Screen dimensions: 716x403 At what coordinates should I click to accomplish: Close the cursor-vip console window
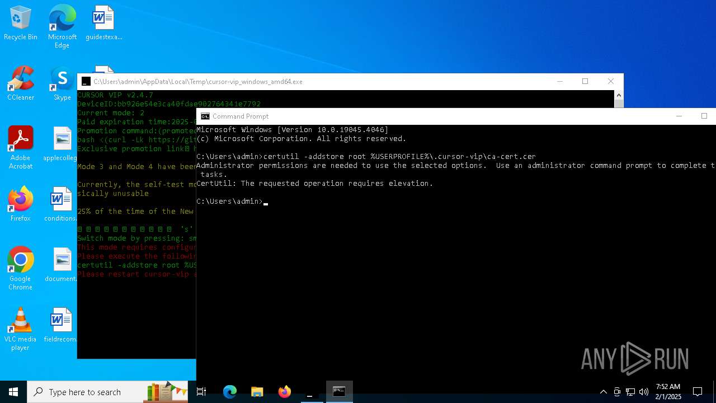coord(611,81)
